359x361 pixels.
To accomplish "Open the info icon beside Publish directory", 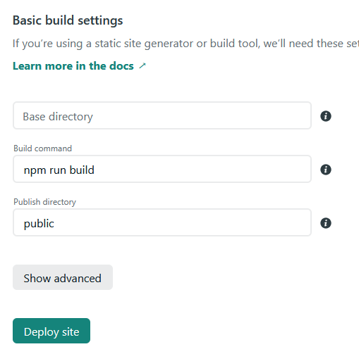I will [326, 223].
